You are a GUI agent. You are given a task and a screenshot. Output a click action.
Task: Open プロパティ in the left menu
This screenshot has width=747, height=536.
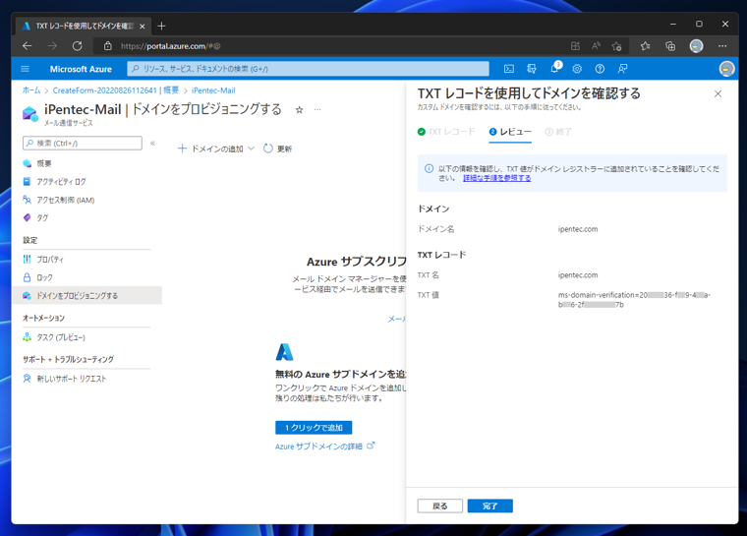pos(49,260)
